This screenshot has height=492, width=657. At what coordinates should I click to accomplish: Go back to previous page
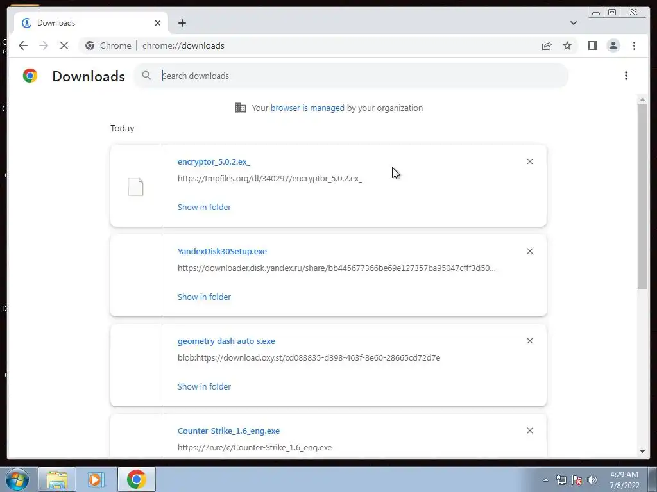coord(23,45)
